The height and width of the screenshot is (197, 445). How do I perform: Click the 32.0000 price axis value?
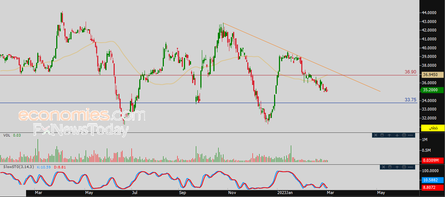pyautogui.click(x=430, y=118)
